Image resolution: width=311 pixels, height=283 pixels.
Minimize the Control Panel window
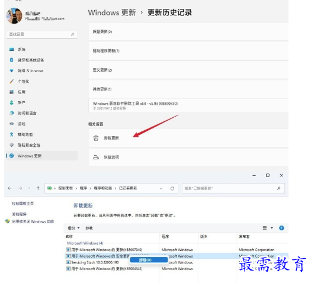[x=254, y=175]
